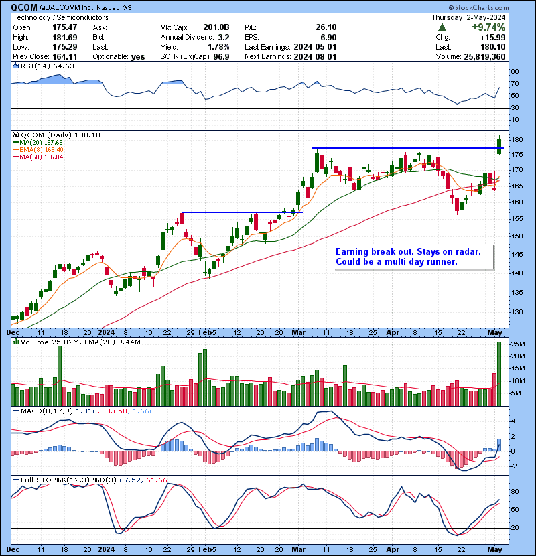Click the Last Earnings date 2024-05-01
The image size is (536, 556).
315,46
